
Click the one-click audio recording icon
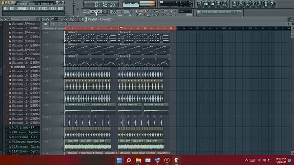coord(260,4)
